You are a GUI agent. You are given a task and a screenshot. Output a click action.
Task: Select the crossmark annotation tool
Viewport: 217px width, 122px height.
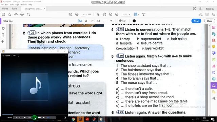(x=86, y=21)
